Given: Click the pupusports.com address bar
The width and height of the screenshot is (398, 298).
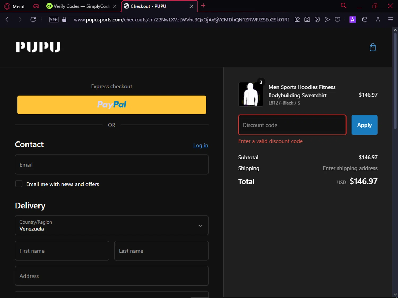Looking at the screenshot, I should (x=181, y=20).
